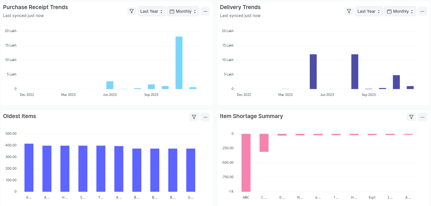The height and width of the screenshot is (206, 431).
Task: Click Mar 2023 label in Delivery Trends
Action: click(x=285, y=95)
